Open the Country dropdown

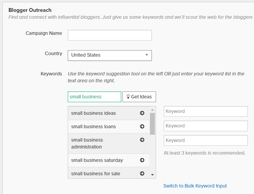point(109,55)
